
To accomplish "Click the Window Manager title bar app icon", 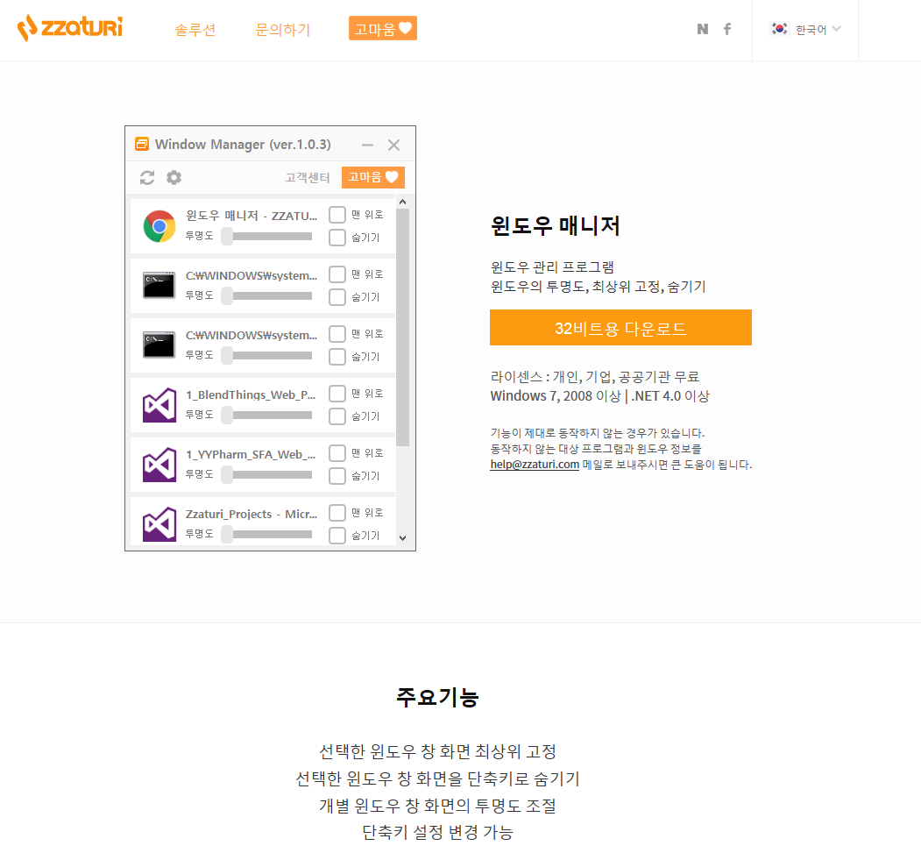I will [x=142, y=144].
